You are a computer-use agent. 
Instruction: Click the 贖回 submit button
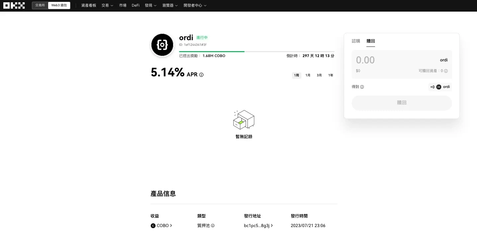coord(402,103)
